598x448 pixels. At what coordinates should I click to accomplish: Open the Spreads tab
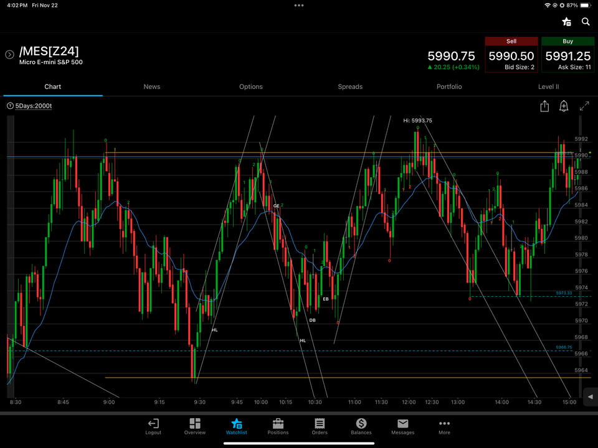pyautogui.click(x=350, y=86)
